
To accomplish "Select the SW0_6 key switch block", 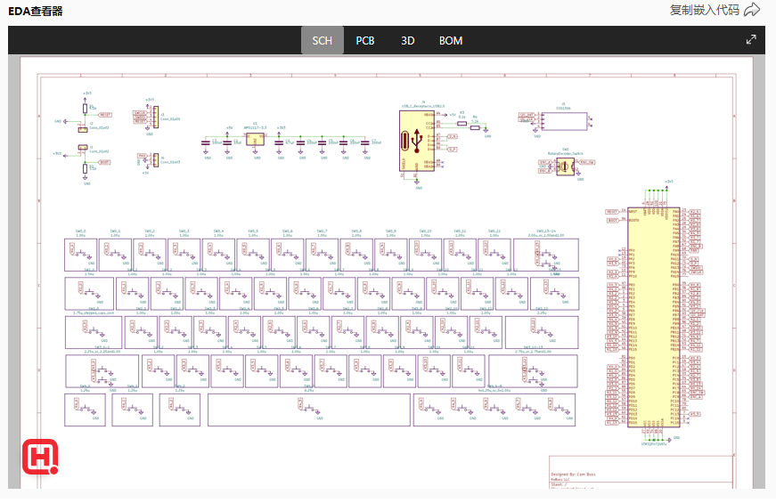I will [287, 255].
